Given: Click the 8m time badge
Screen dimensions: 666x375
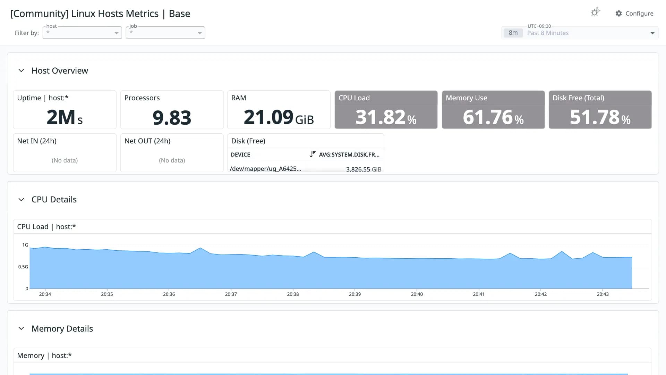Looking at the screenshot, I should point(513,33).
